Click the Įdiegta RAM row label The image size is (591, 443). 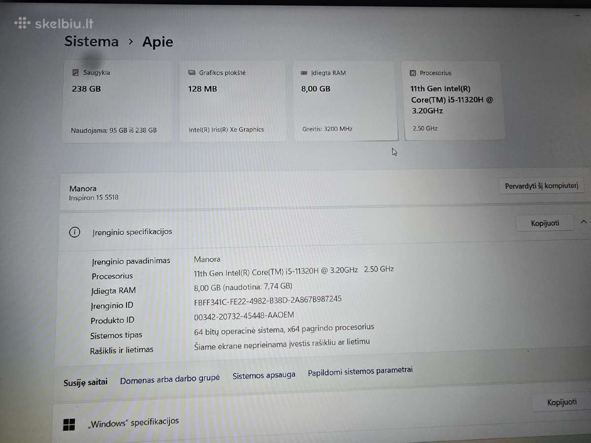point(113,291)
